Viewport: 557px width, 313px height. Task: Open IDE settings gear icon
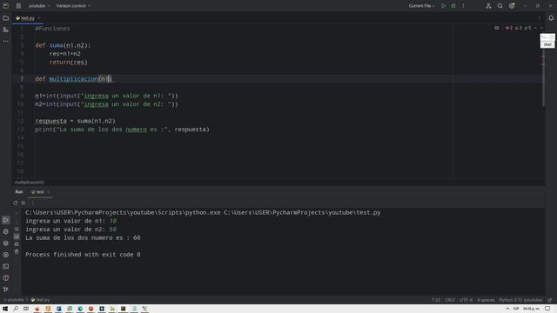(x=512, y=6)
